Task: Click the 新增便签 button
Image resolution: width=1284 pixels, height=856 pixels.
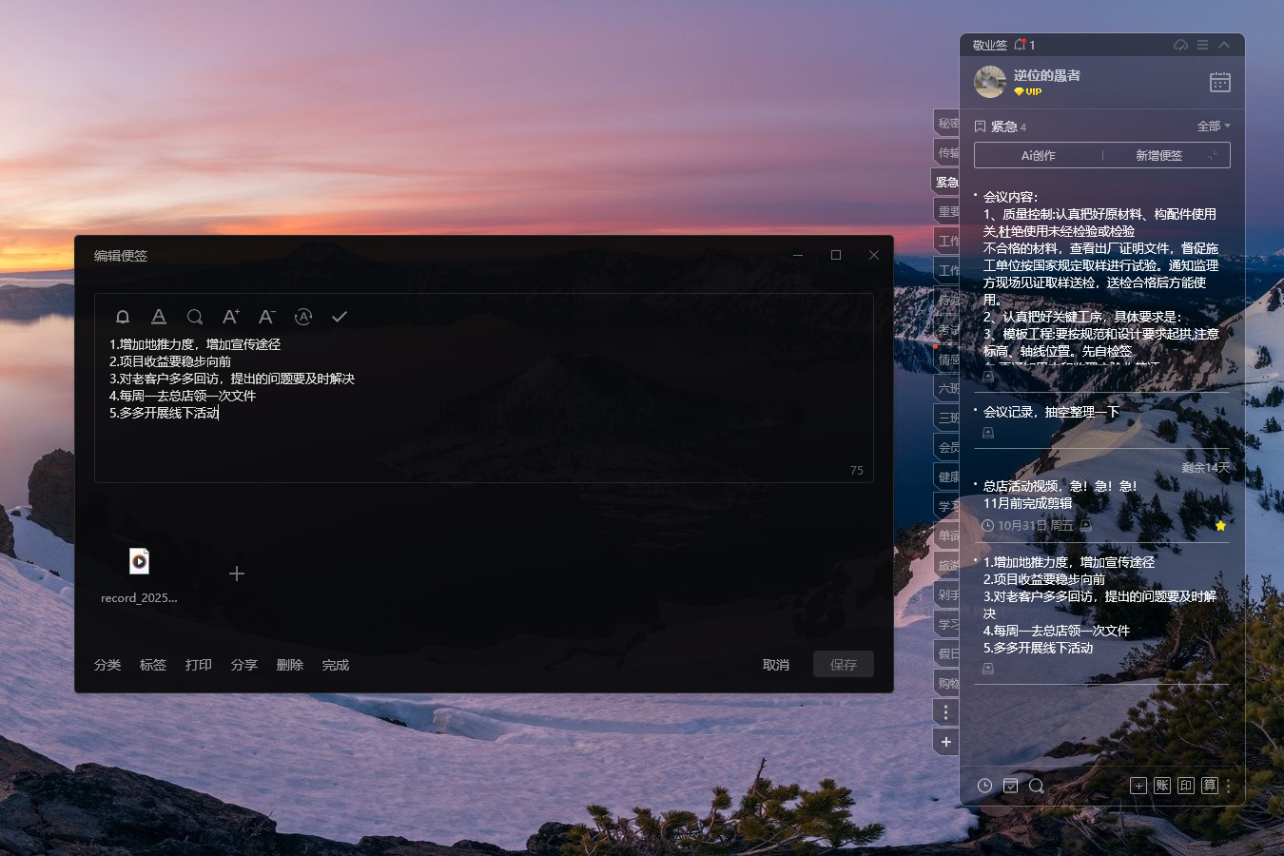Action: tap(1158, 155)
